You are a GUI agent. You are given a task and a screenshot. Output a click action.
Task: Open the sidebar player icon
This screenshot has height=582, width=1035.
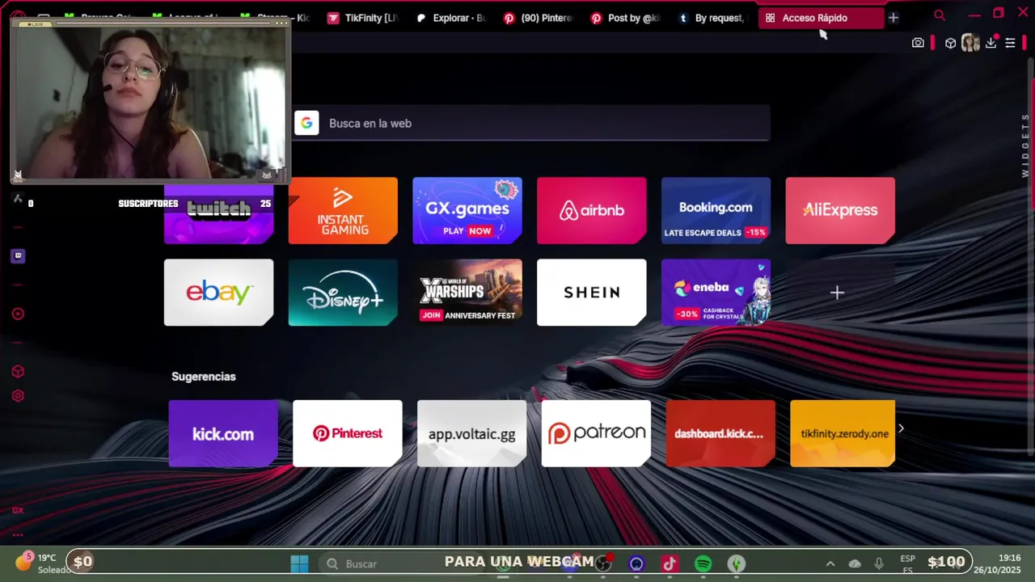coord(18,314)
